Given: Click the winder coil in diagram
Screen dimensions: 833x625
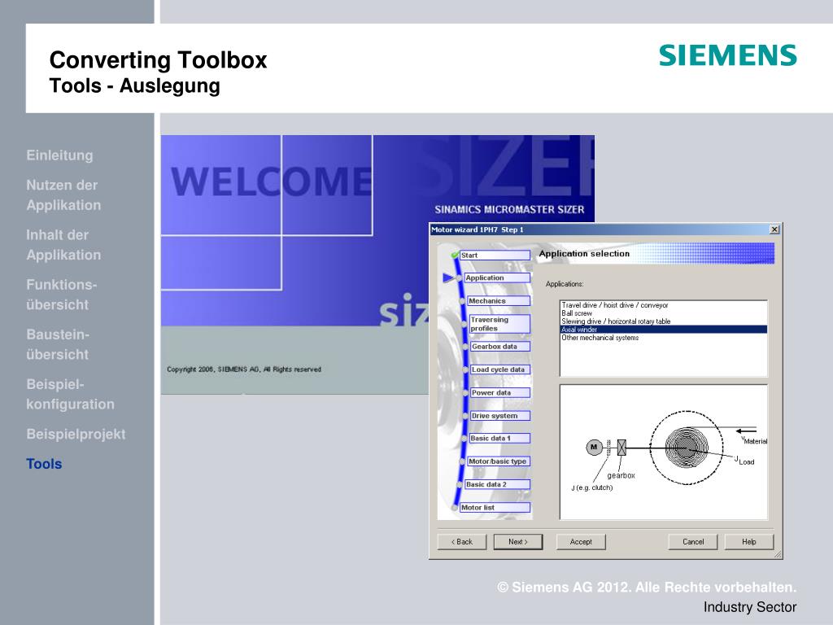Looking at the screenshot, I should tap(687, 448).
